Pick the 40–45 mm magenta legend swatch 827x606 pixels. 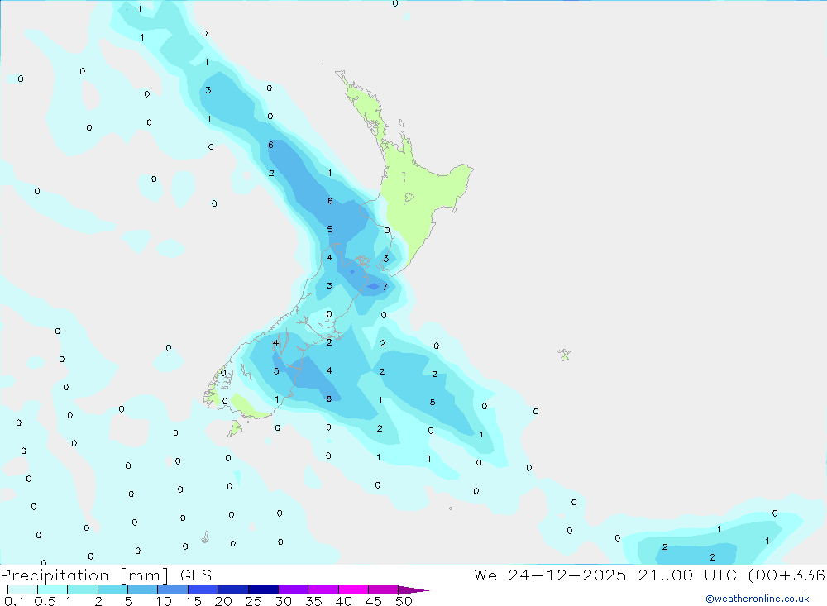click(x=353, y=589)
